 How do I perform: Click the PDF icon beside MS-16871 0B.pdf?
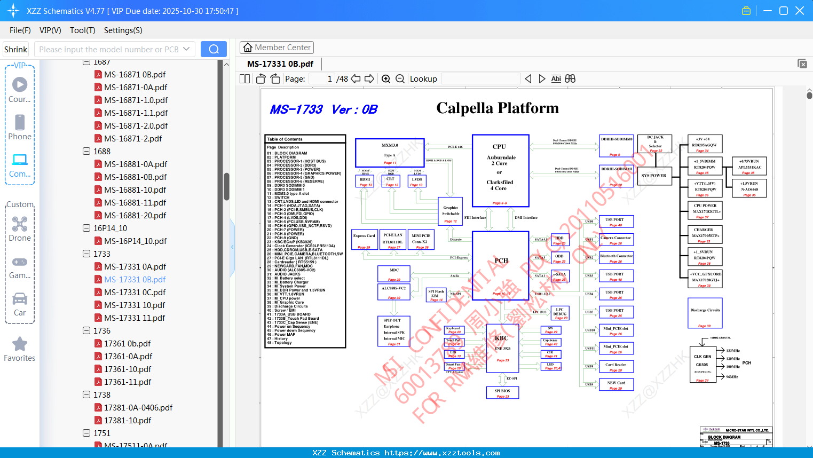pyautogui.click(x=98, y=74)
